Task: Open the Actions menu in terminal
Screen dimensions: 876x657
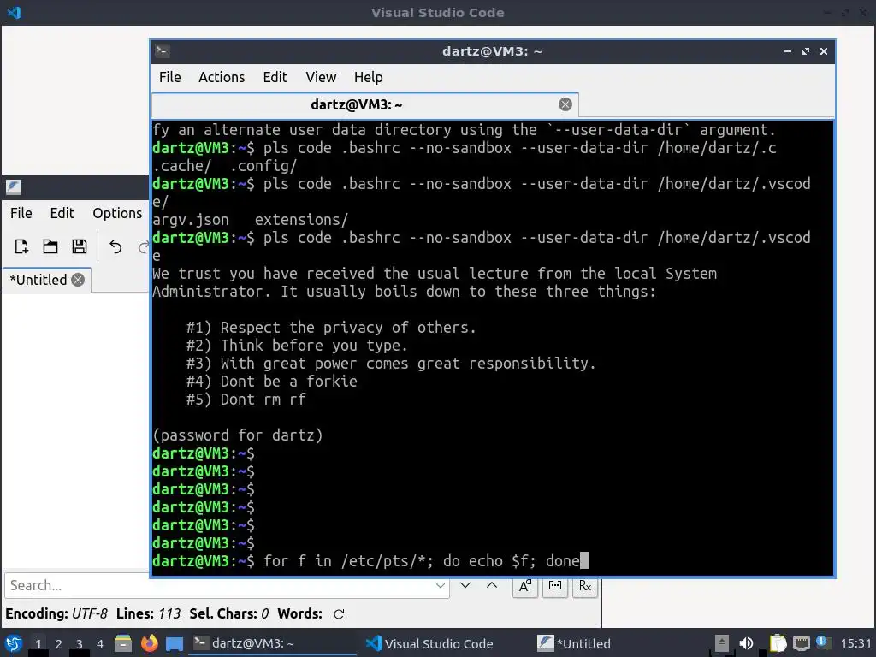Action: pyautogui.click(x=222, y=77)
